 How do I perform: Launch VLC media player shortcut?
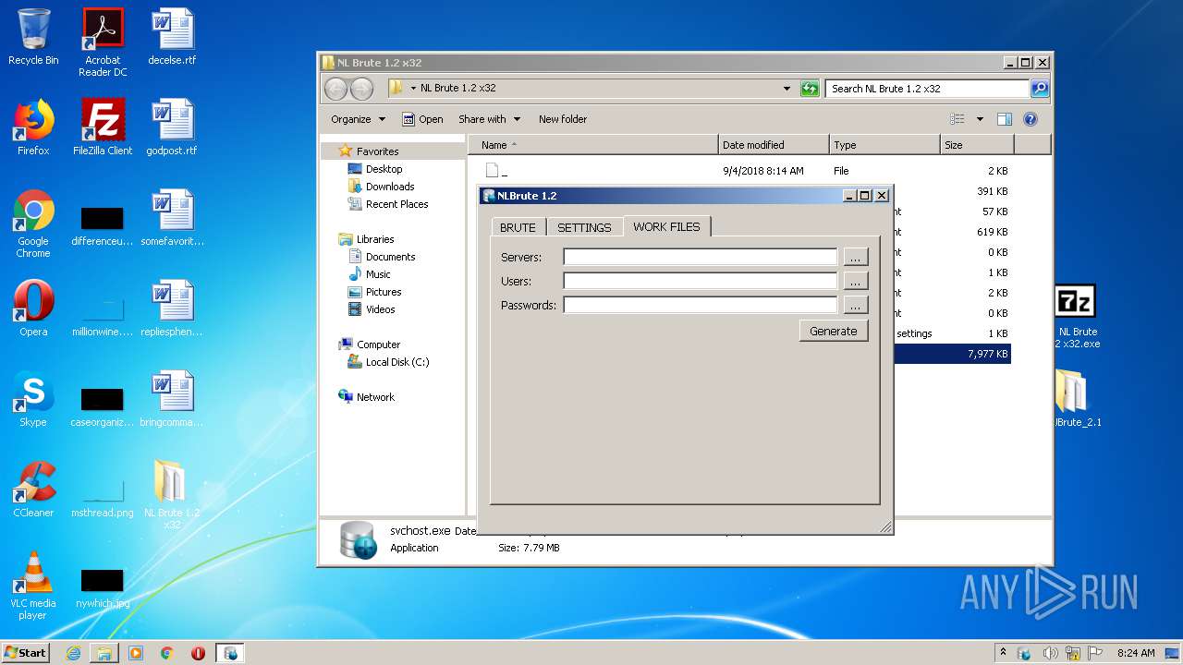33,586
